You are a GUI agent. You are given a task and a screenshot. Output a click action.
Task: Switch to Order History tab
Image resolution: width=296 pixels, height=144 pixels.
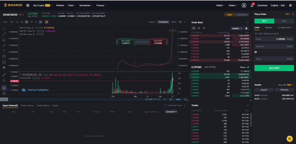pos(27,105)
